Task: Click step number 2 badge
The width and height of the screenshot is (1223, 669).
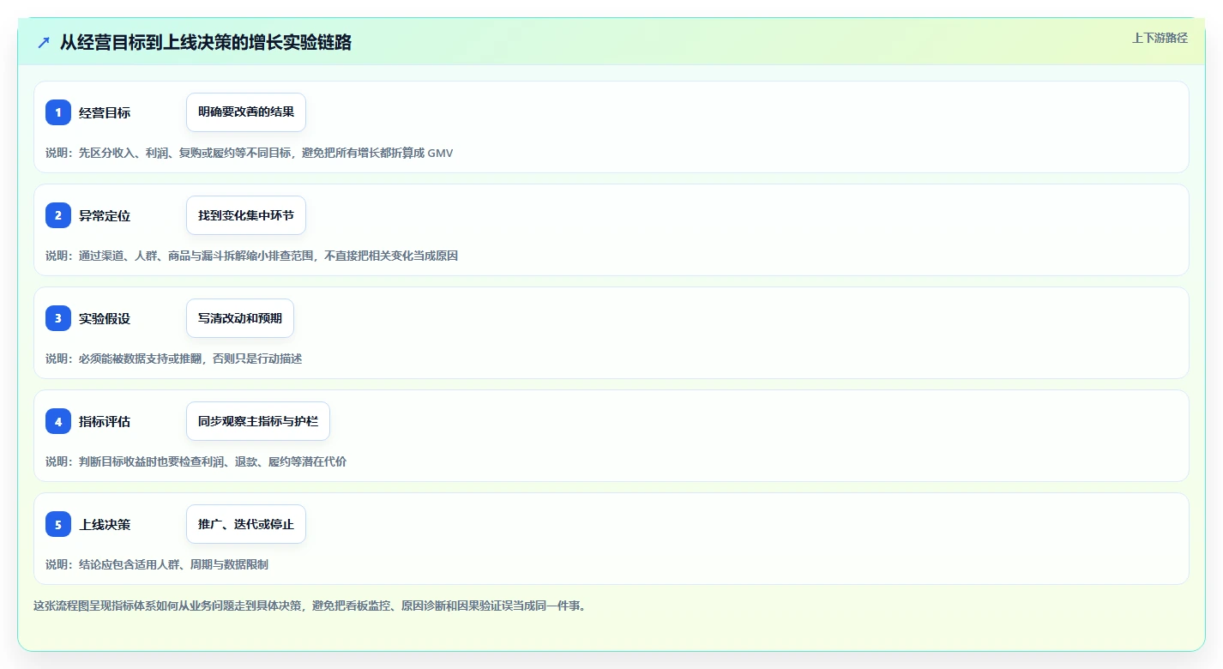Action: (x=58, y=215)
